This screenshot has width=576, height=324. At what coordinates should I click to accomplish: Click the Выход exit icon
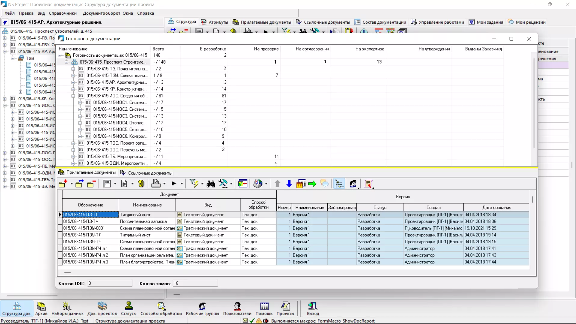point(313,308)
